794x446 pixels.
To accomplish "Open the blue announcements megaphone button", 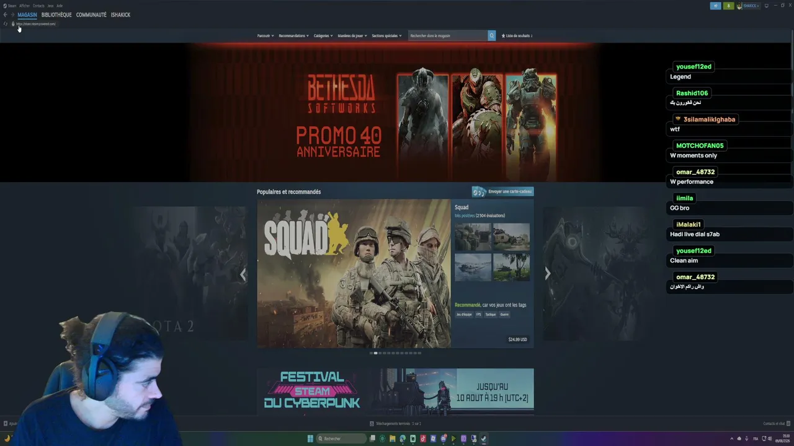I will (715, 6).
